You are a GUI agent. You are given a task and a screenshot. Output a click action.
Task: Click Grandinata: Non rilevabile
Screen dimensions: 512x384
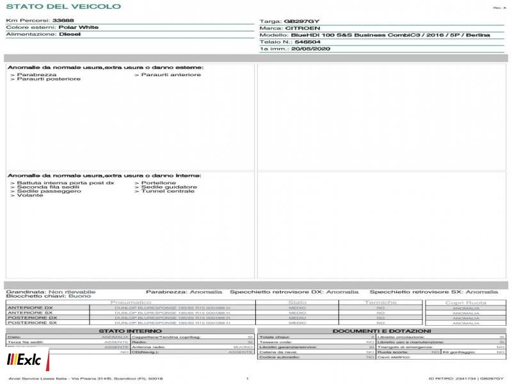(x=51, y=292)
